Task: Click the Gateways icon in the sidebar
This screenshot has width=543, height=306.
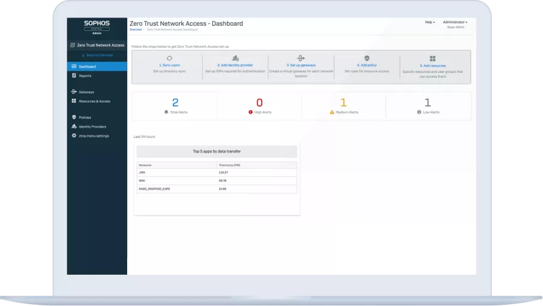Action: tap(74, 92)
